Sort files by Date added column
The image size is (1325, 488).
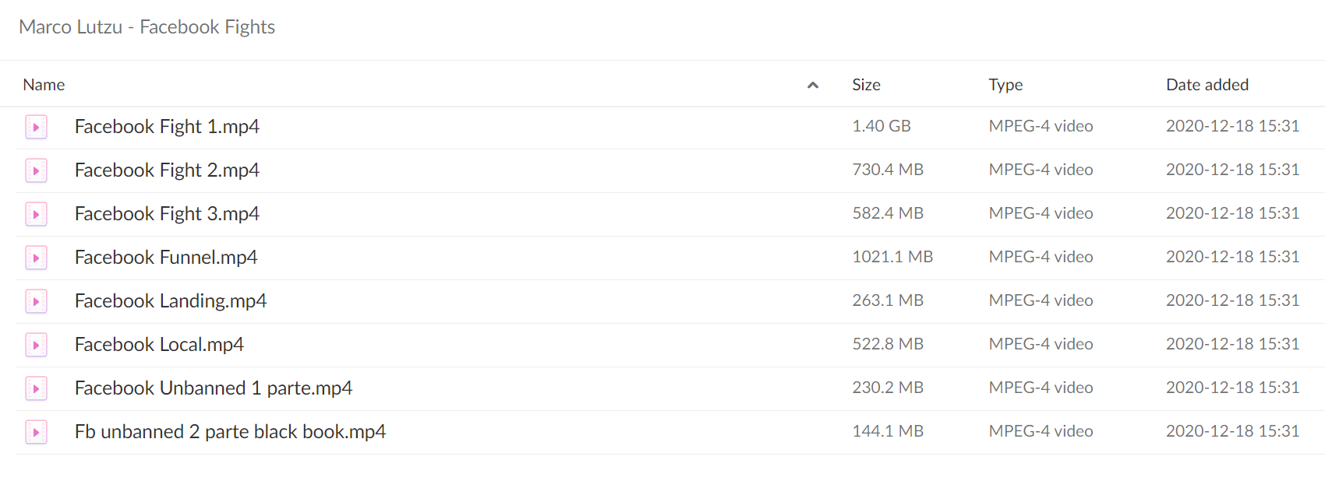coord(1207,85)
